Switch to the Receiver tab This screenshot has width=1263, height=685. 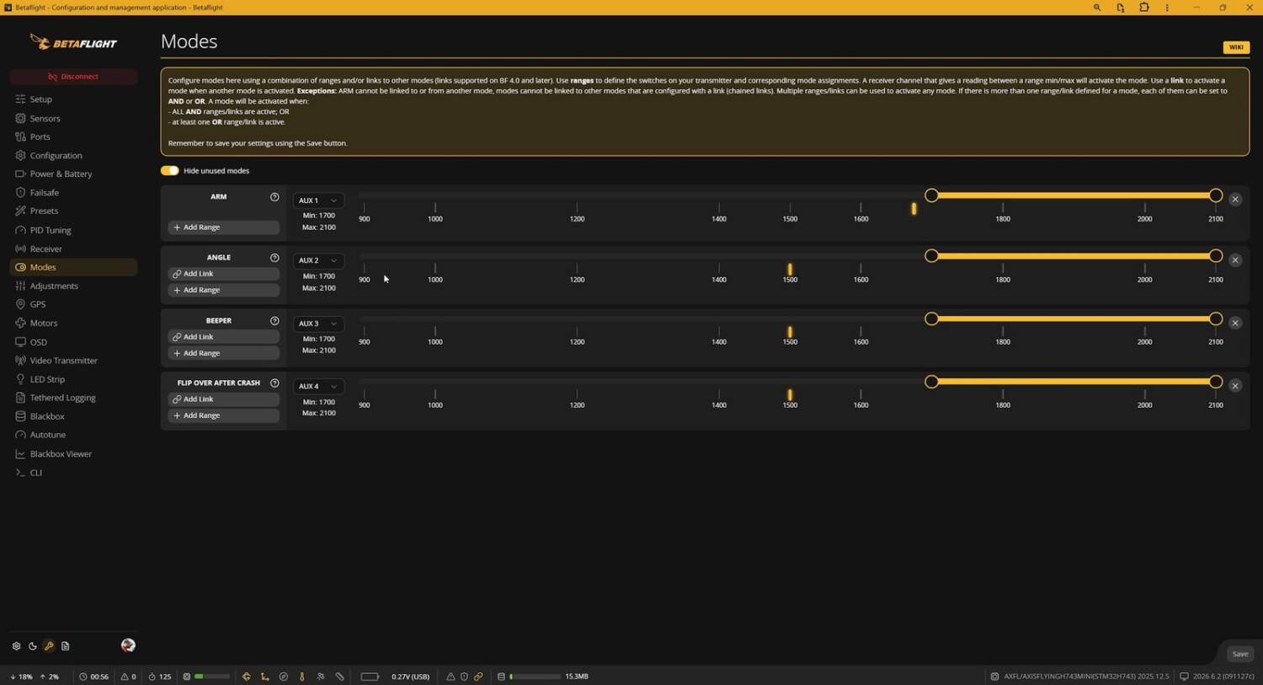click(x=73, y=249)
